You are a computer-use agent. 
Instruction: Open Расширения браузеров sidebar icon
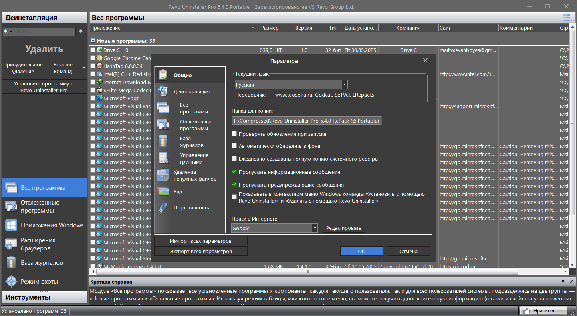11,244
